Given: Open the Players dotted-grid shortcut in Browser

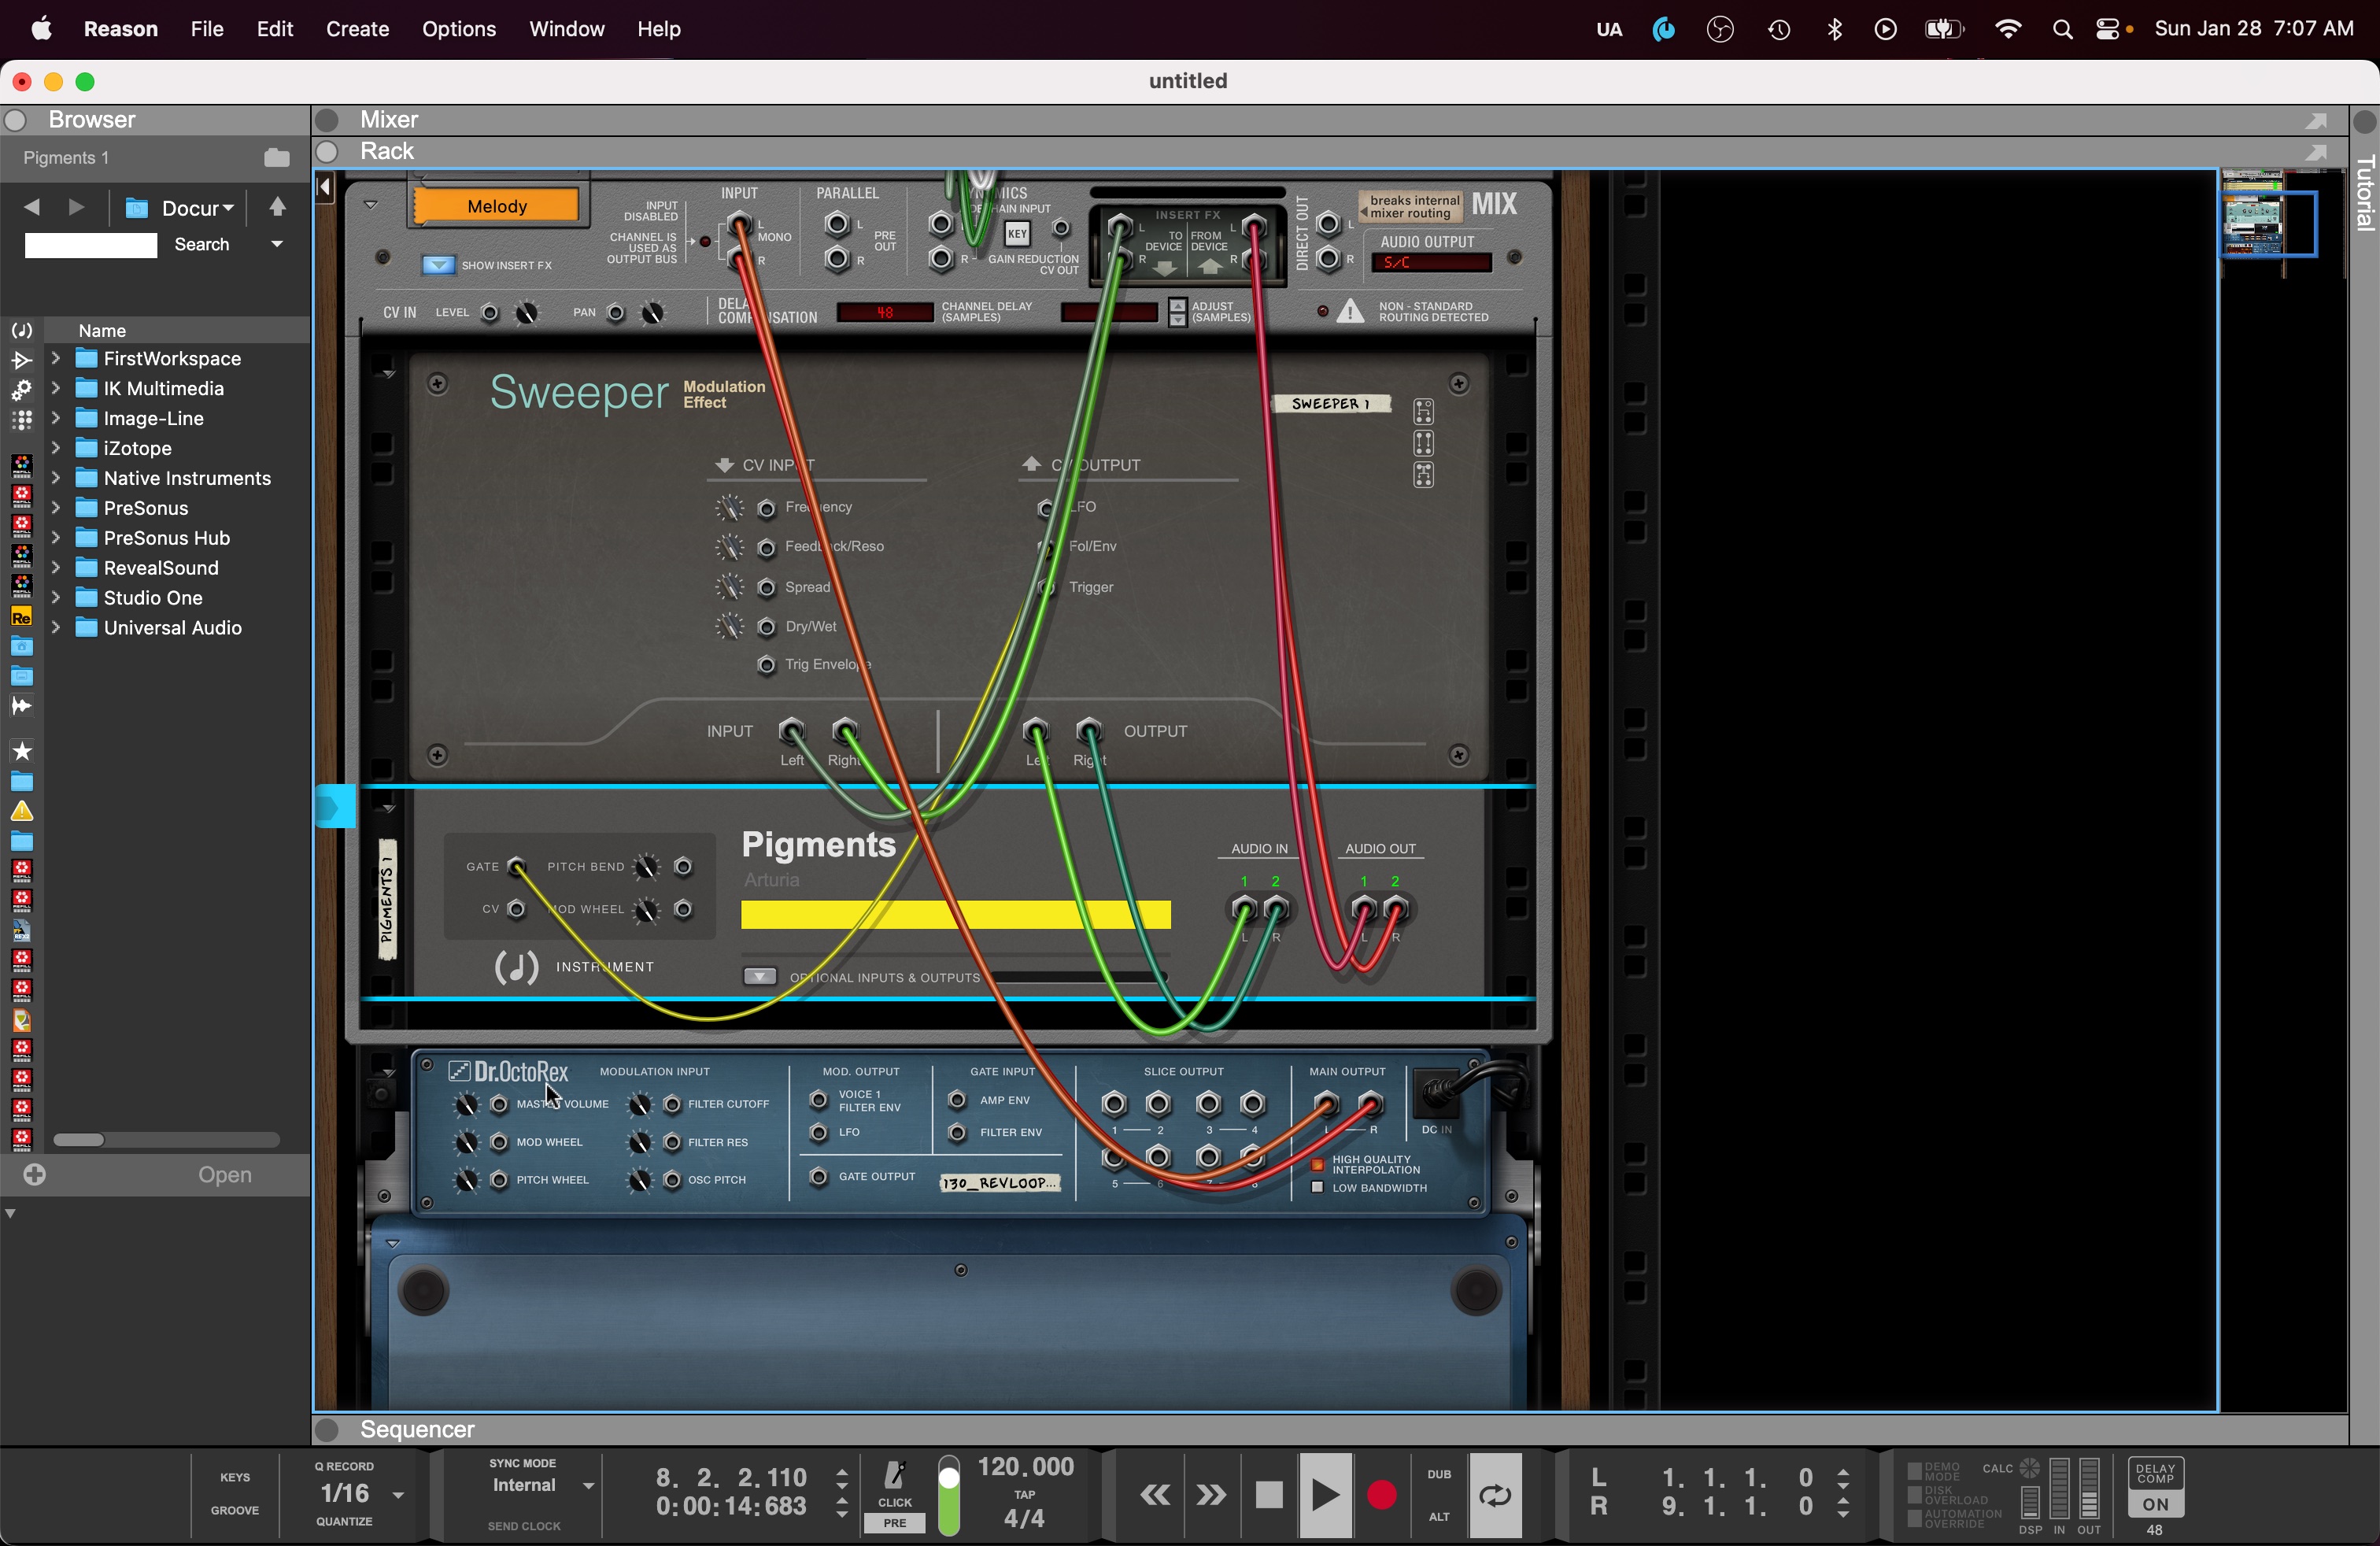Looking at the screenshot, I should click(21, 420).
